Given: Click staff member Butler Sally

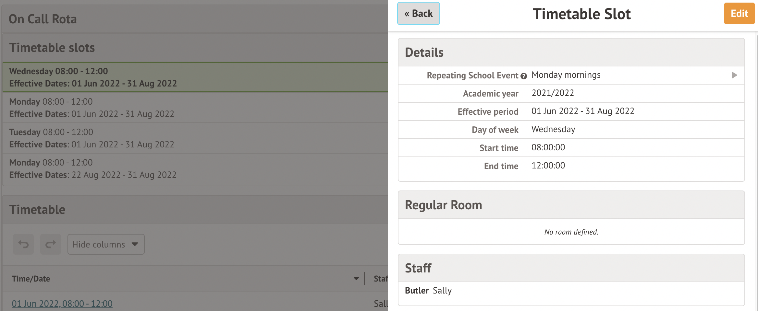Looking at the screenshot, I should 428,291.
